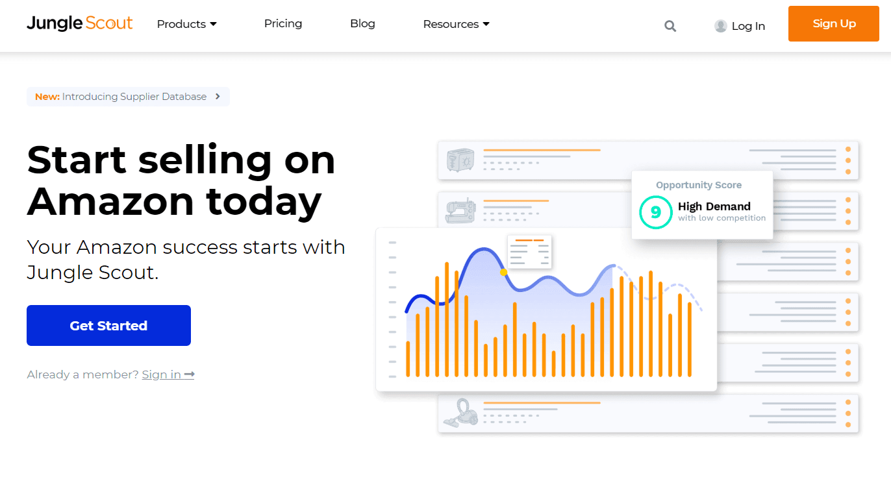This screenshot has width=891, height=490.
Task: Click the Log In link
Action: click(x=748, y=26)
